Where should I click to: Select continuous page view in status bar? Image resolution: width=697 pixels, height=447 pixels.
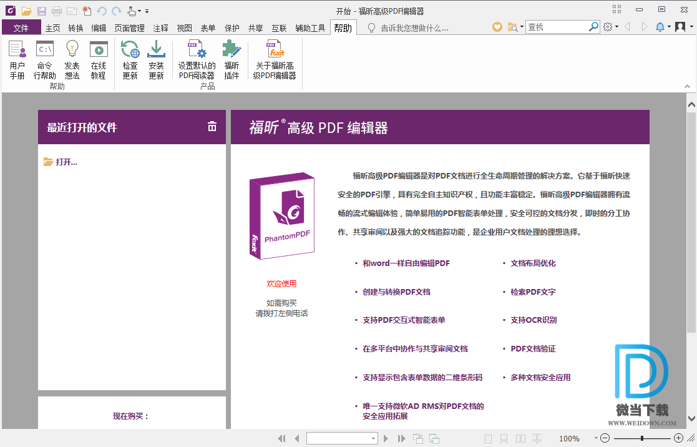point(504,438)
